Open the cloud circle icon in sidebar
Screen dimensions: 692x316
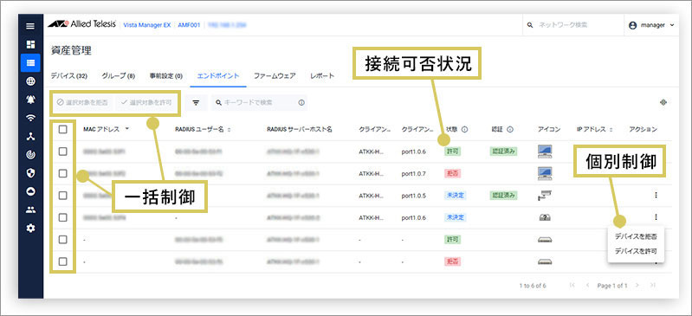30,191
